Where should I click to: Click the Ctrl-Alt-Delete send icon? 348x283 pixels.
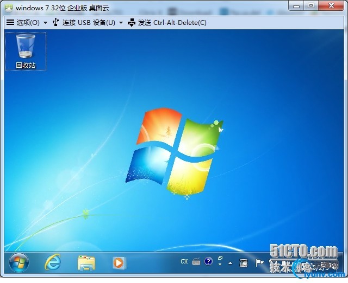coord(132,23)
